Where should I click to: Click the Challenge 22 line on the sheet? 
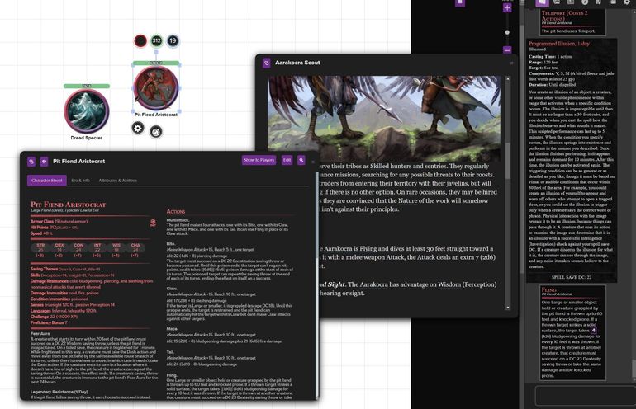[x=55, y=317]
